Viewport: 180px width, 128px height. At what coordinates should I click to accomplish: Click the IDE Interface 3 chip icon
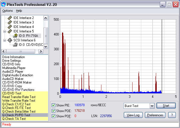point(10,22)
